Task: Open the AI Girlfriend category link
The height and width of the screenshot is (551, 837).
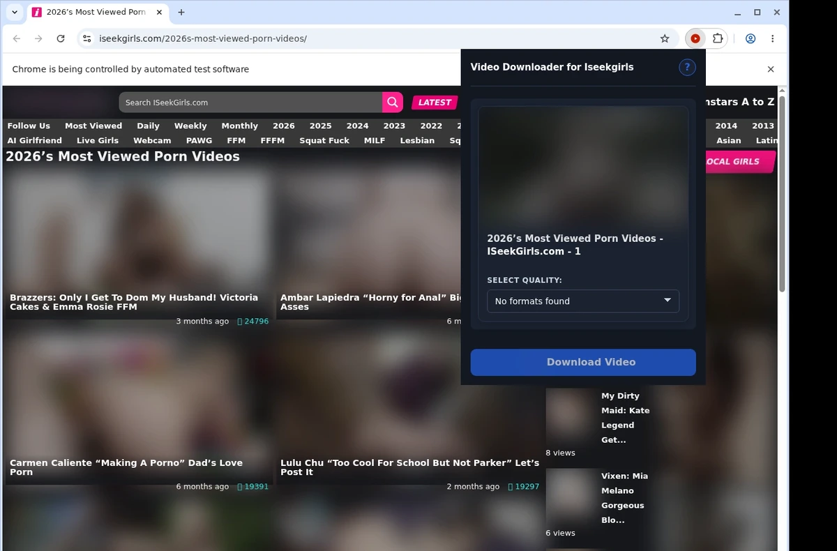Action: (x=34, y=140)
